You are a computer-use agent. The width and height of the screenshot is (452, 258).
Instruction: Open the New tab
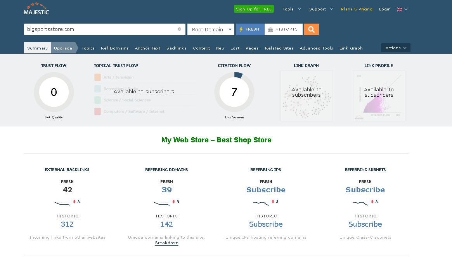click(x=220, y=48)
